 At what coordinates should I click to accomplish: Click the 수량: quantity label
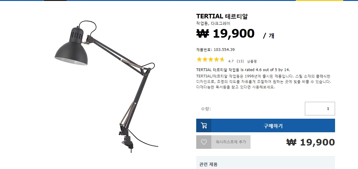pos(206,109)
